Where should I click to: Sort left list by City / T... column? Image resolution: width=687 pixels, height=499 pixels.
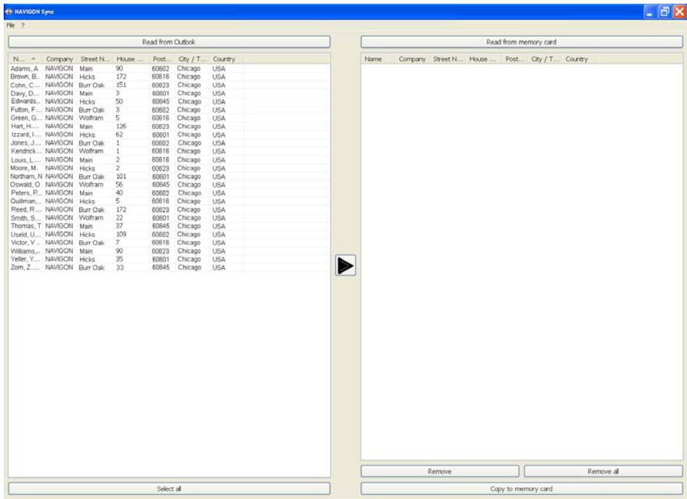coord(192,59)
